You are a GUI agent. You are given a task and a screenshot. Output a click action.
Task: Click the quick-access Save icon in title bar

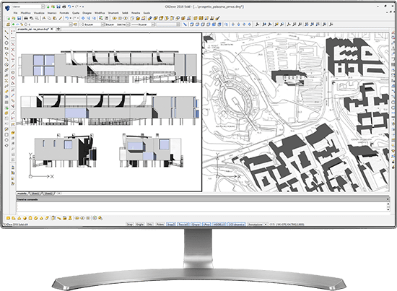click(58, 6)
